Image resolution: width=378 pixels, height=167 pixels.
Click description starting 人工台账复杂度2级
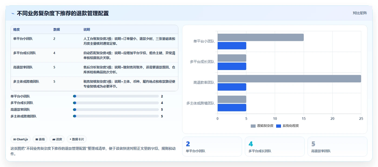pos(129,41)
